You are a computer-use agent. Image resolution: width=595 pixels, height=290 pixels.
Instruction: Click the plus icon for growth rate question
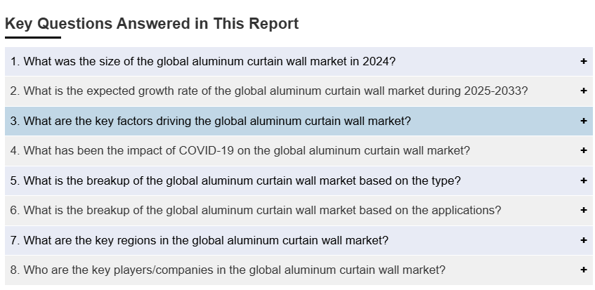[583, 91]
